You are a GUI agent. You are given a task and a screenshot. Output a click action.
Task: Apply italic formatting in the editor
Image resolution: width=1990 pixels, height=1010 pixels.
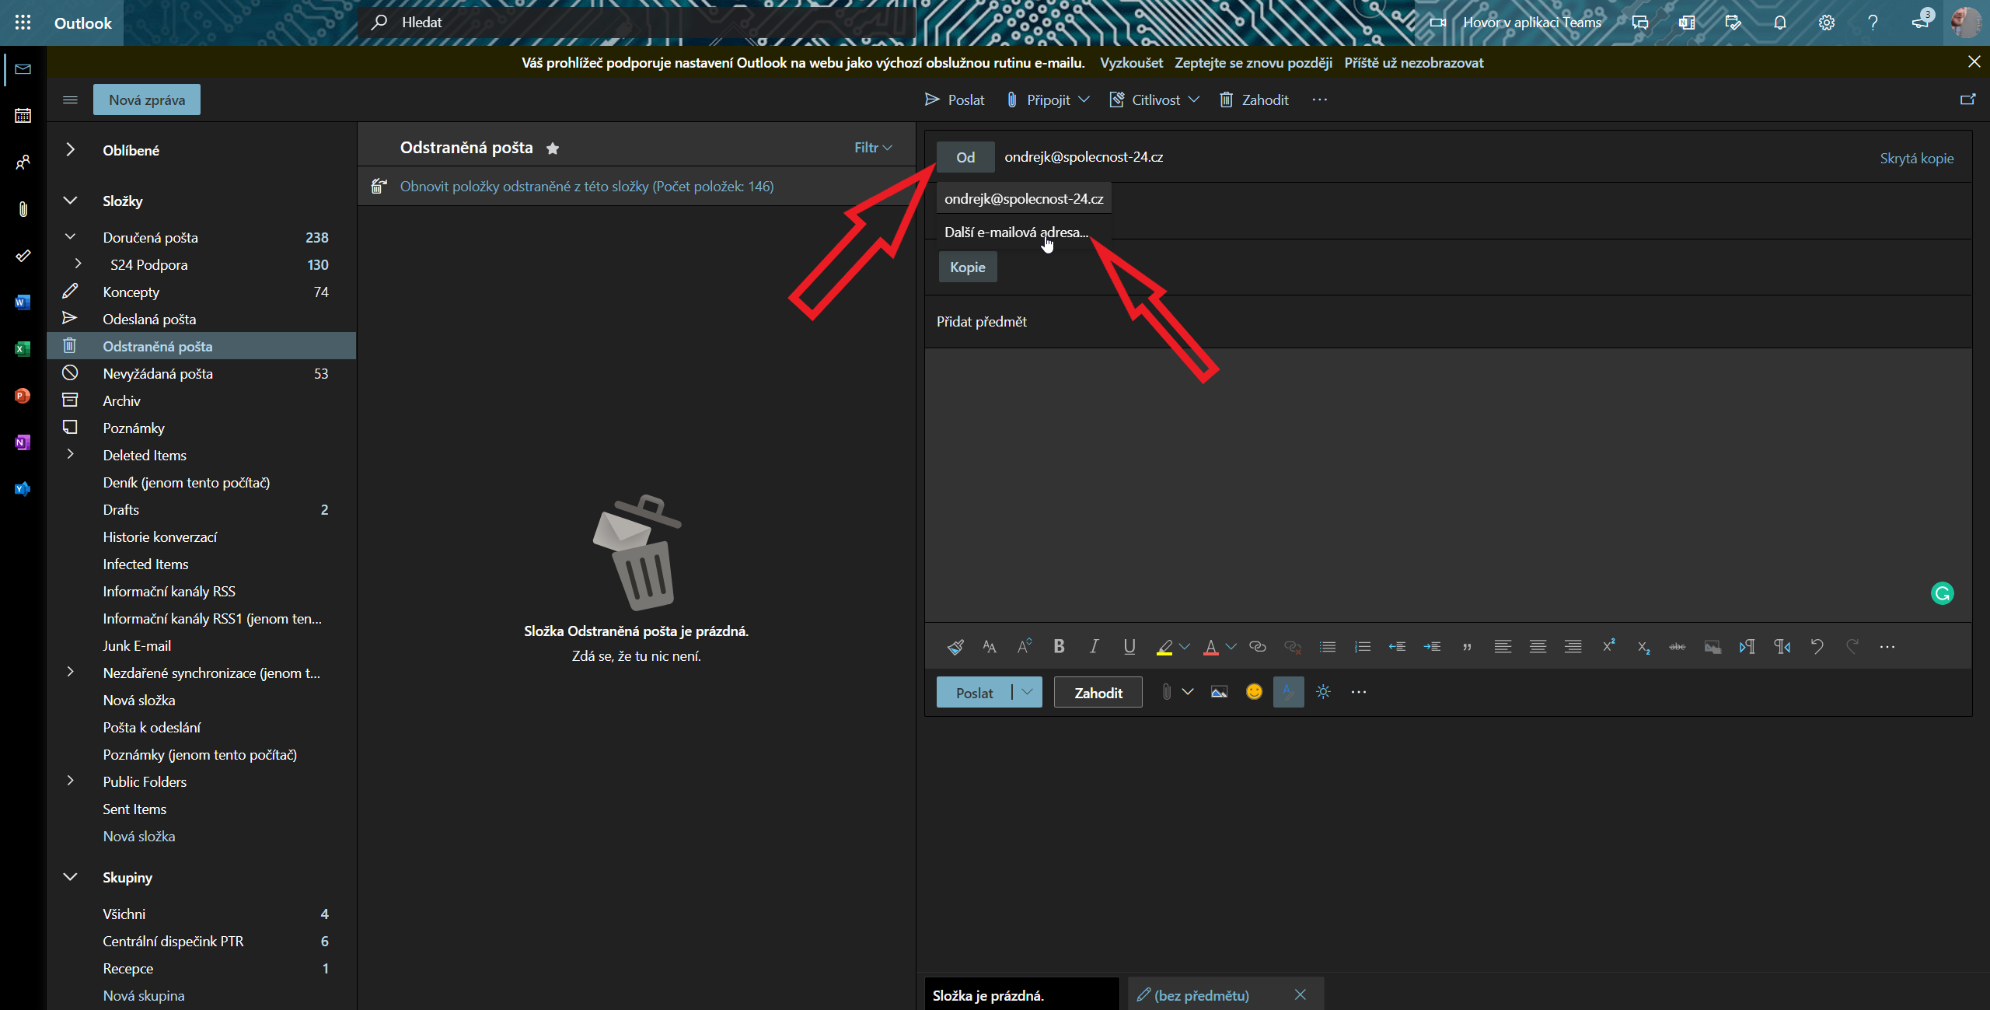[x=1094, y=646]
